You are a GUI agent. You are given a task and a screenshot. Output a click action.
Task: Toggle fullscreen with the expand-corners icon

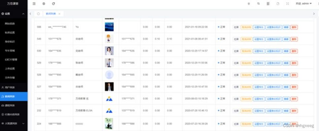[288, 4]
